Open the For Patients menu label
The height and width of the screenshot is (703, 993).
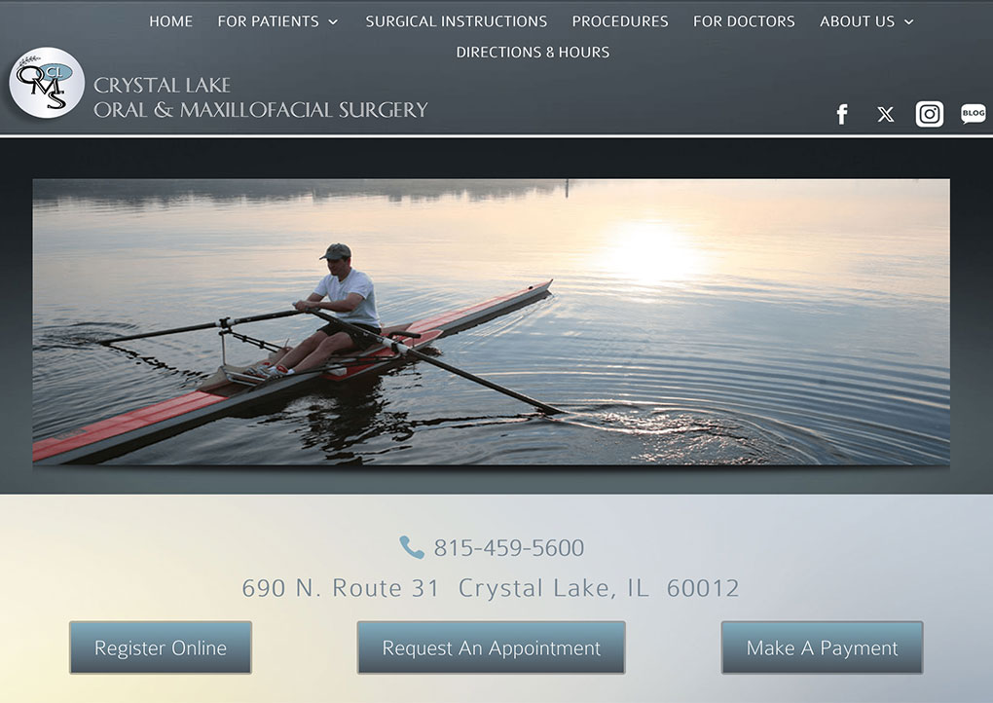pos(268,21)
